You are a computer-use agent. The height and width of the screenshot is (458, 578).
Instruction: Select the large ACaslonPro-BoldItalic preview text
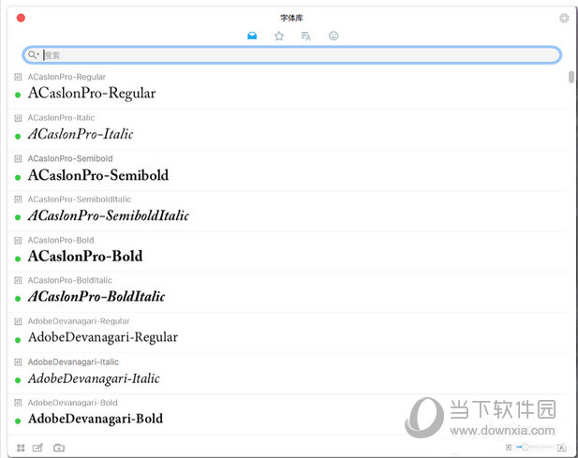coord(96,296)
